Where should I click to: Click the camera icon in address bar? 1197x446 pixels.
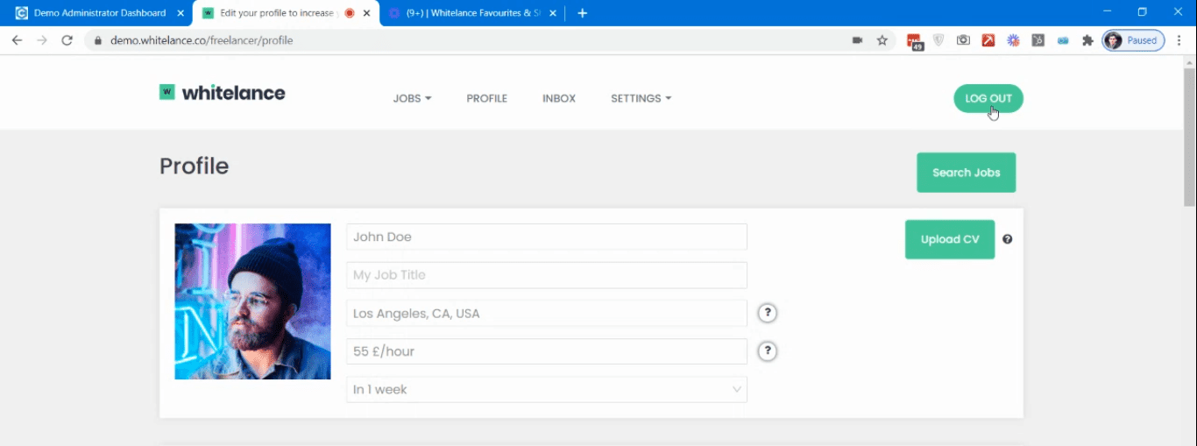pos(857,40)
